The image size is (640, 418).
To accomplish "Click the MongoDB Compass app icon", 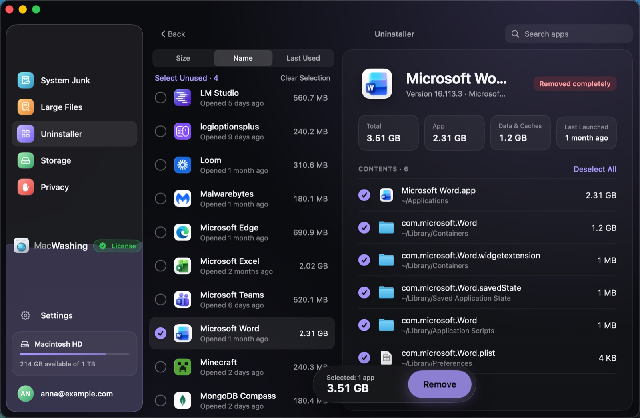I will pos(183,400).
